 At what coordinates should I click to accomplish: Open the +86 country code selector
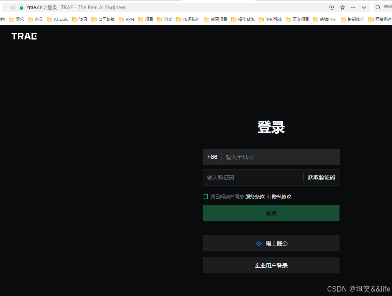point(212,157)
